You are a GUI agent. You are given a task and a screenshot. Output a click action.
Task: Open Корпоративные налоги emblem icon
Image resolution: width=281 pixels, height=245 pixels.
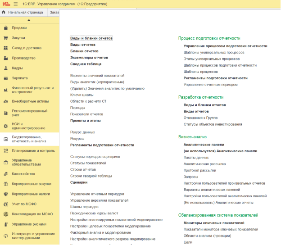click(6, 194)
